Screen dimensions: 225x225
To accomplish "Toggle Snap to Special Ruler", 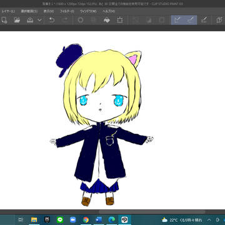I will (191, 20).
